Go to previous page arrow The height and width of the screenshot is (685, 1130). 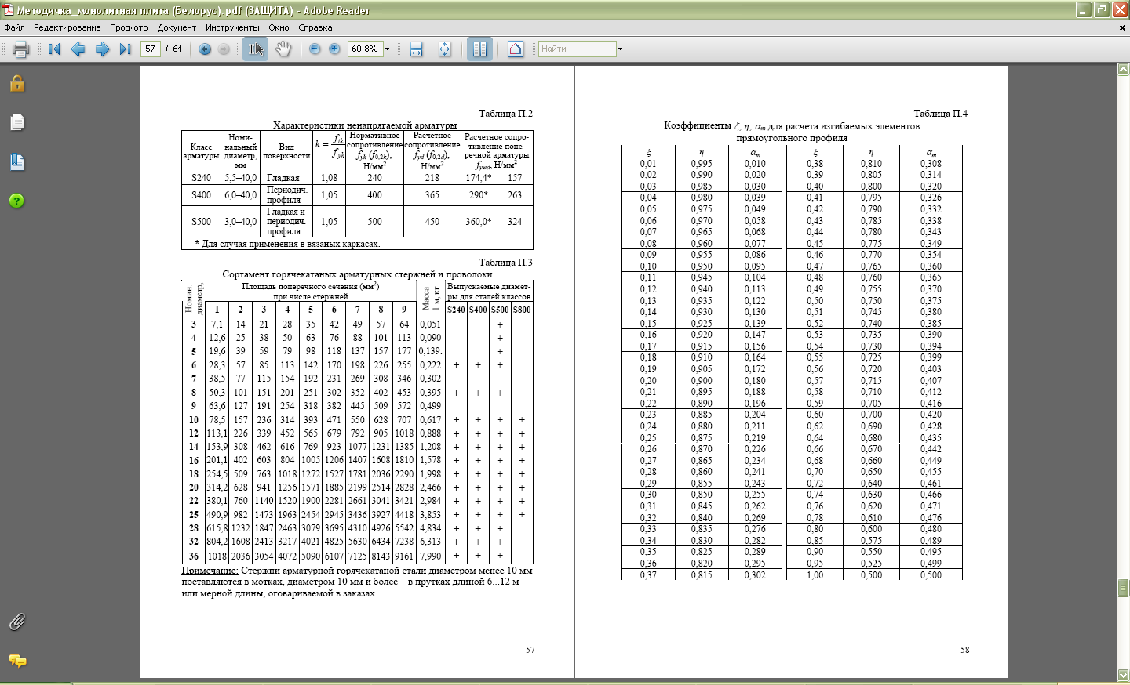[78, 49]
